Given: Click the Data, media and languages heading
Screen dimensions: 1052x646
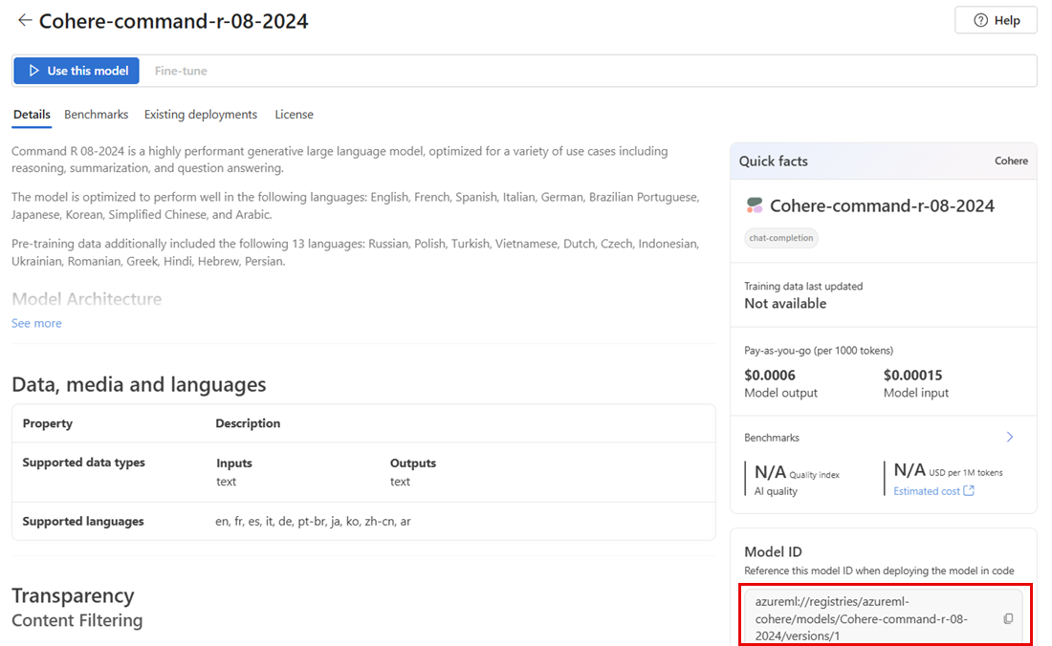Looking at the screenshot, I should tap(139, 385).
